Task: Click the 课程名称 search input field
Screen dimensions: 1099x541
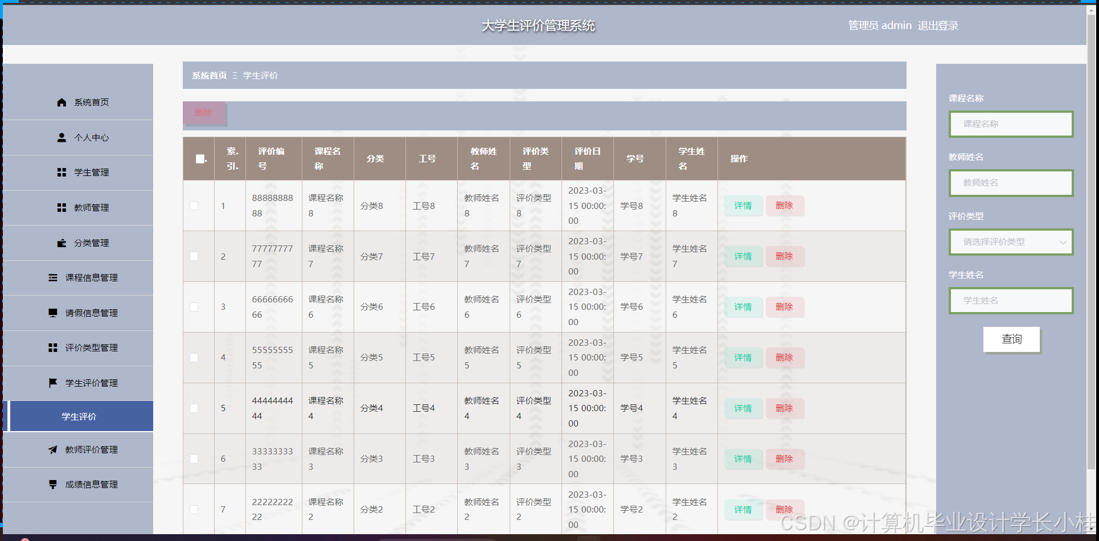Action: pos(1011,124)
